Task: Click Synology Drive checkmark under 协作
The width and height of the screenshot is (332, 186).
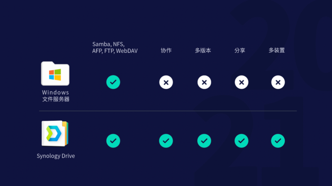Action: click(x=166, y=141)
